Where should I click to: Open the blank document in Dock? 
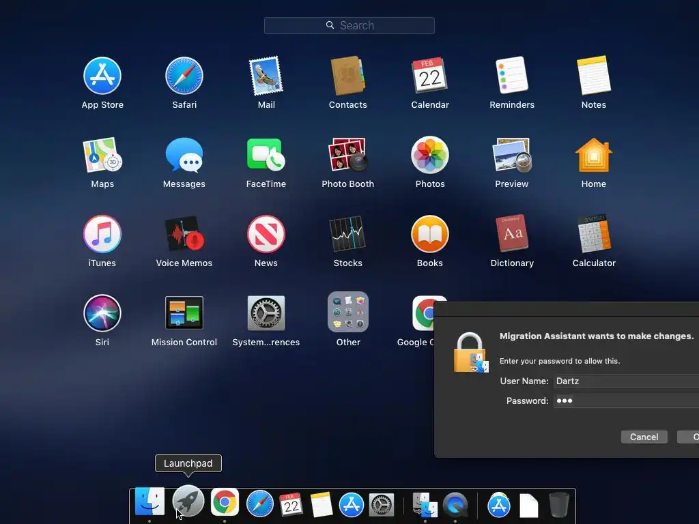tap(529, 506)
